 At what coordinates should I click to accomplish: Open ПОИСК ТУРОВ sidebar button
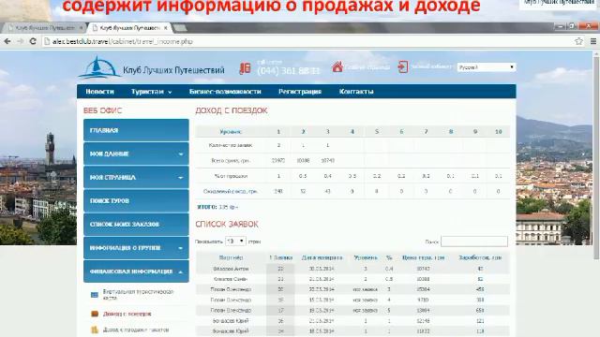point(136,200)
